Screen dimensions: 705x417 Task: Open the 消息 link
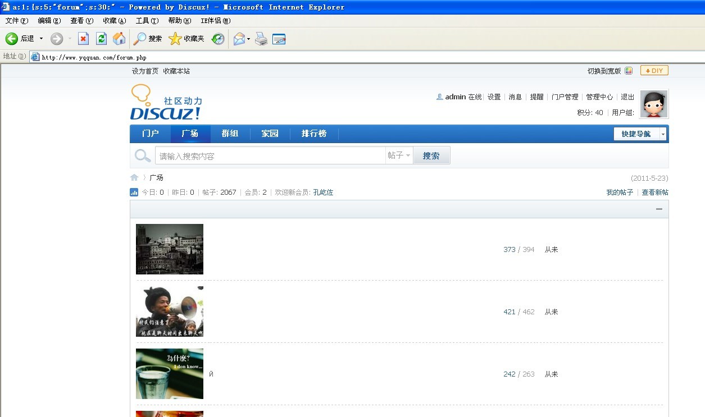(515, 97)
